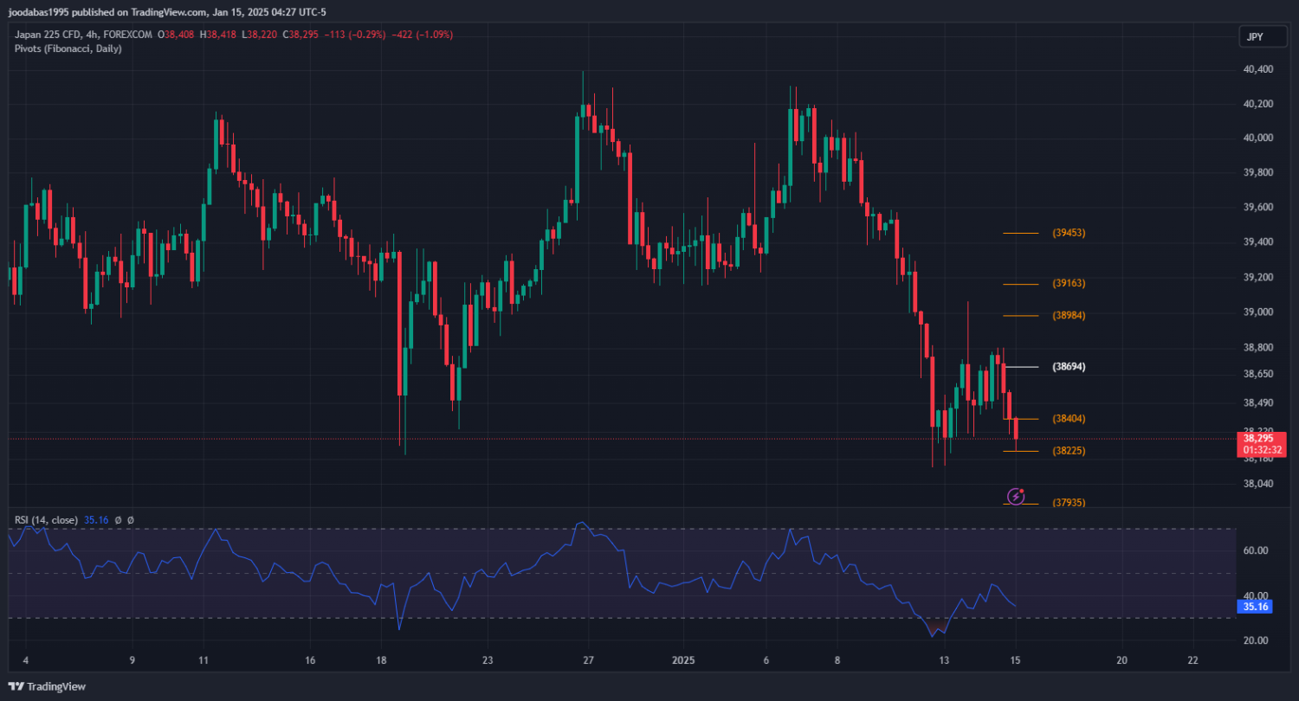Click the orange 39453 pivot level label
This screenshot has height=701, width=1299.
point(1069,233)
